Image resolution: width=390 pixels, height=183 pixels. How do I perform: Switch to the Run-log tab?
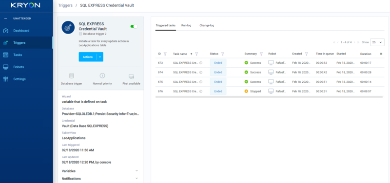point(186,25)
